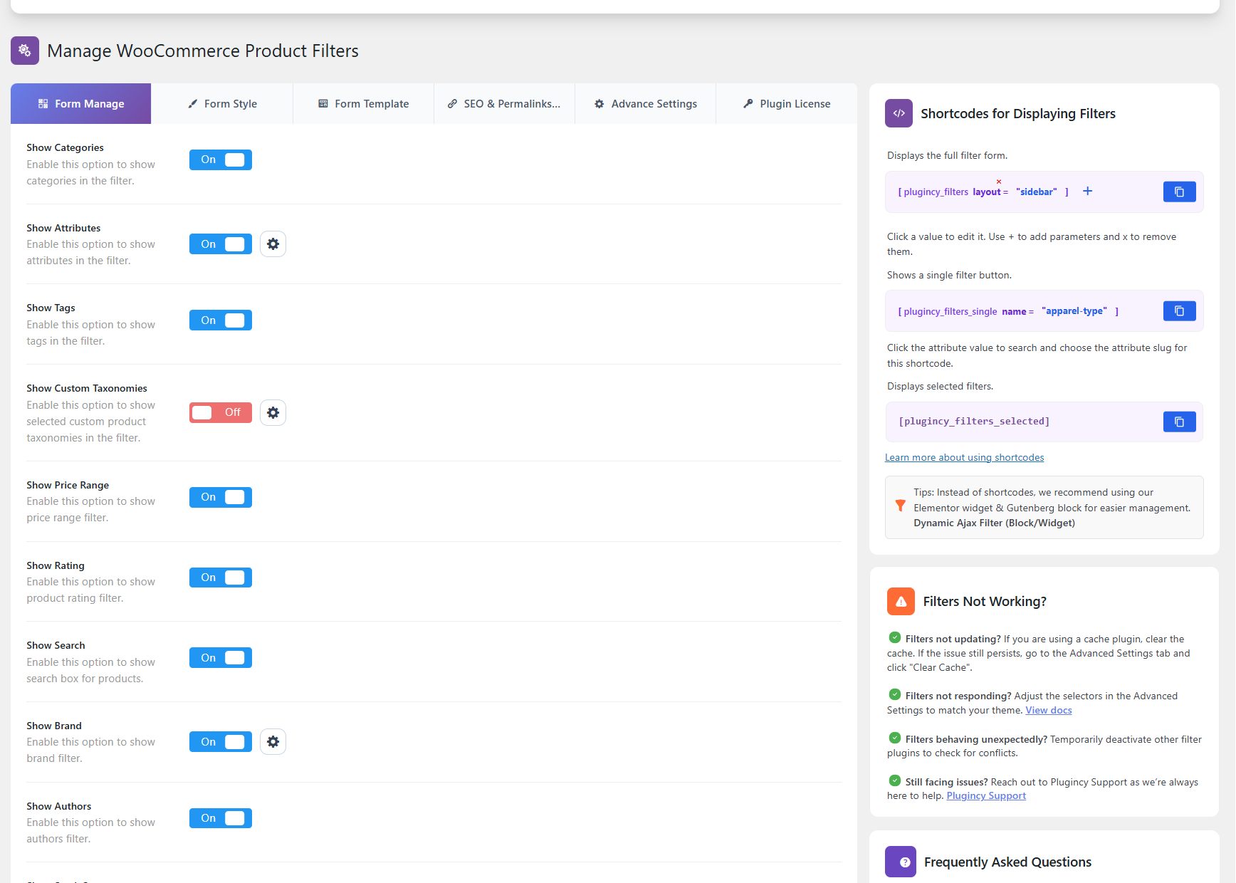Go to SEO & Permalinks tab

504,104
